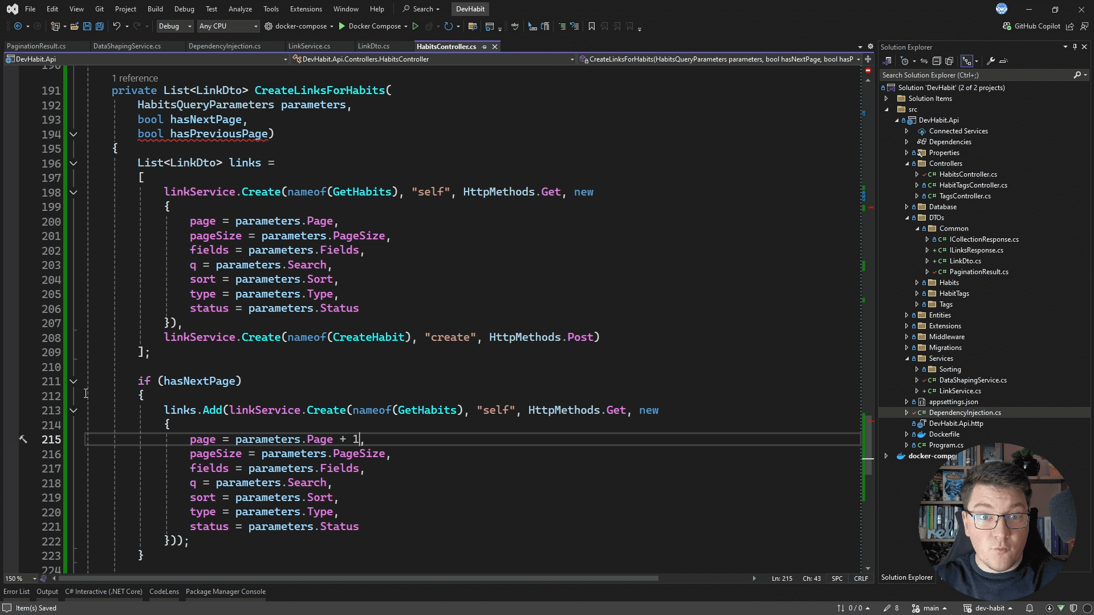
Task: Open Properties via the wrench icon
Action: [992, 61]
